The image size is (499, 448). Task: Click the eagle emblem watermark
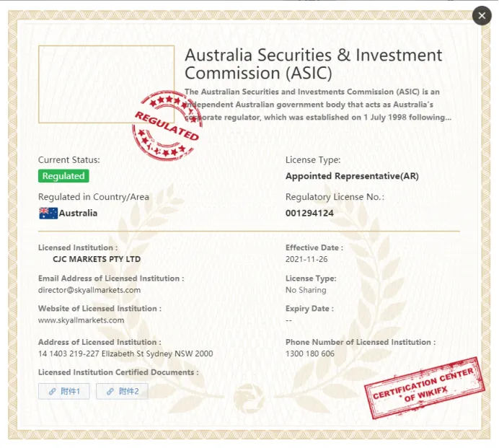[x=249, y=398]
